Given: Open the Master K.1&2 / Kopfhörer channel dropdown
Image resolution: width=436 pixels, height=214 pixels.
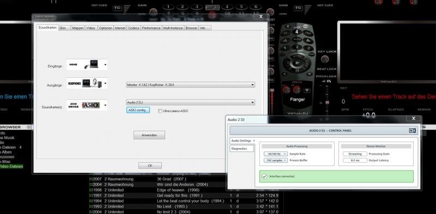Looking at the screenshot, I should pos(190,85).
